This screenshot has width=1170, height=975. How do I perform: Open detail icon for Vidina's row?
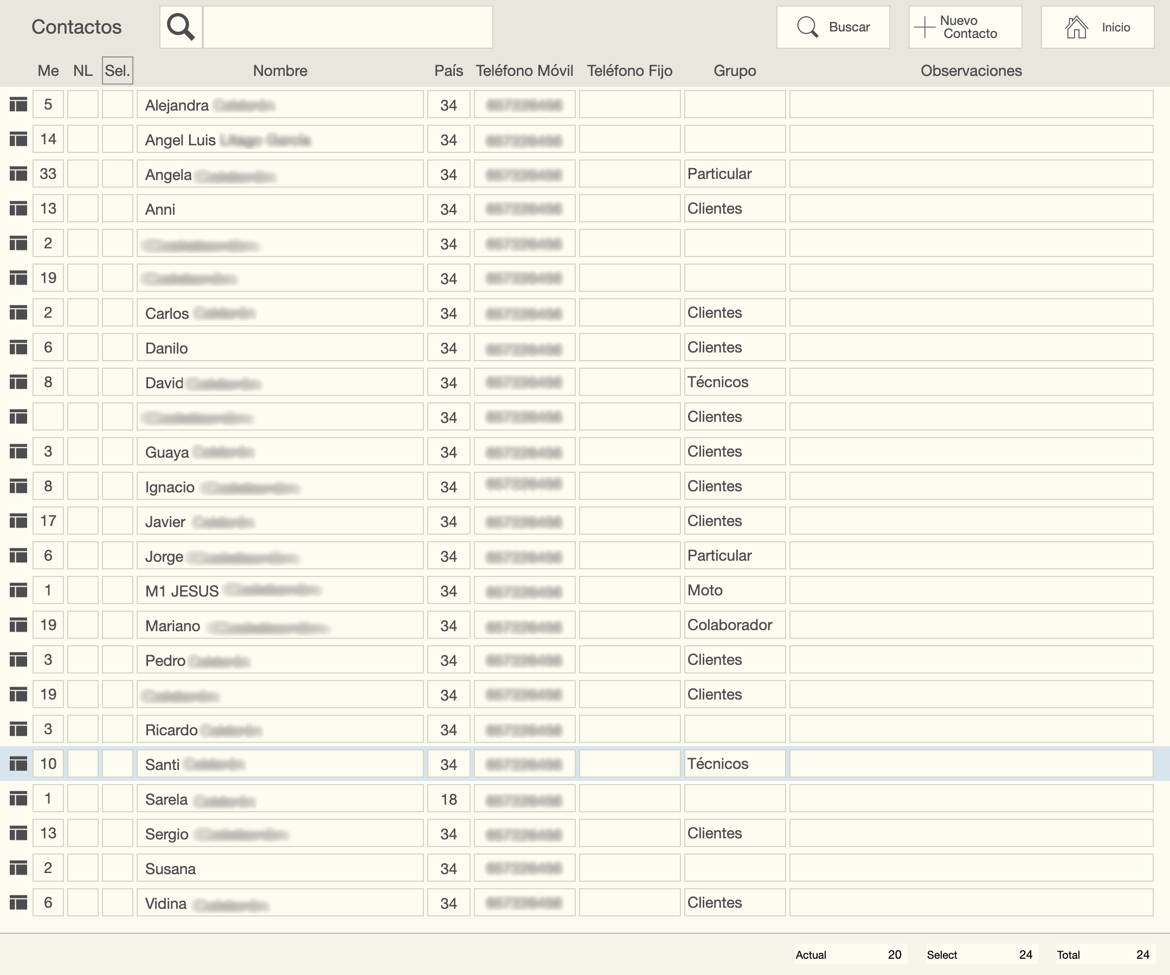pyautogui.click(x=18, y=902)
